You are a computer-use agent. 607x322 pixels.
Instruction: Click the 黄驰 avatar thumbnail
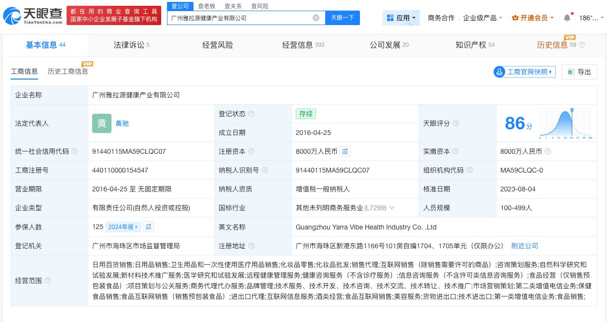(x=102, y=123)
